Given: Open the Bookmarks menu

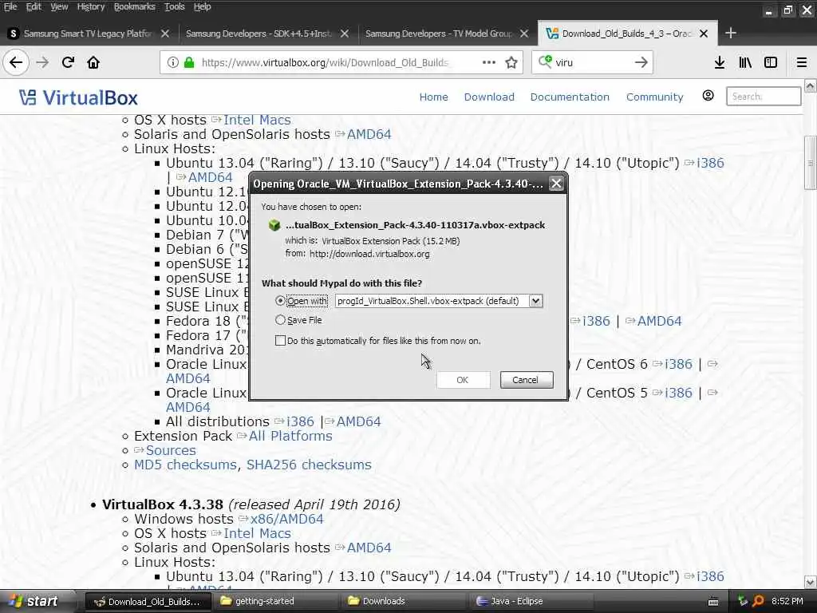Looking at the screenshot, I should 134,6.
